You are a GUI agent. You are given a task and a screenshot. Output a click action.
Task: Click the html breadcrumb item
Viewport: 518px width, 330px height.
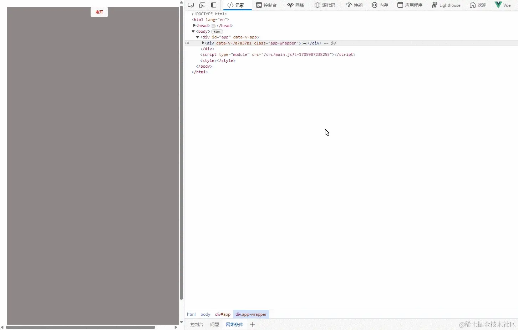pos(191,314)
